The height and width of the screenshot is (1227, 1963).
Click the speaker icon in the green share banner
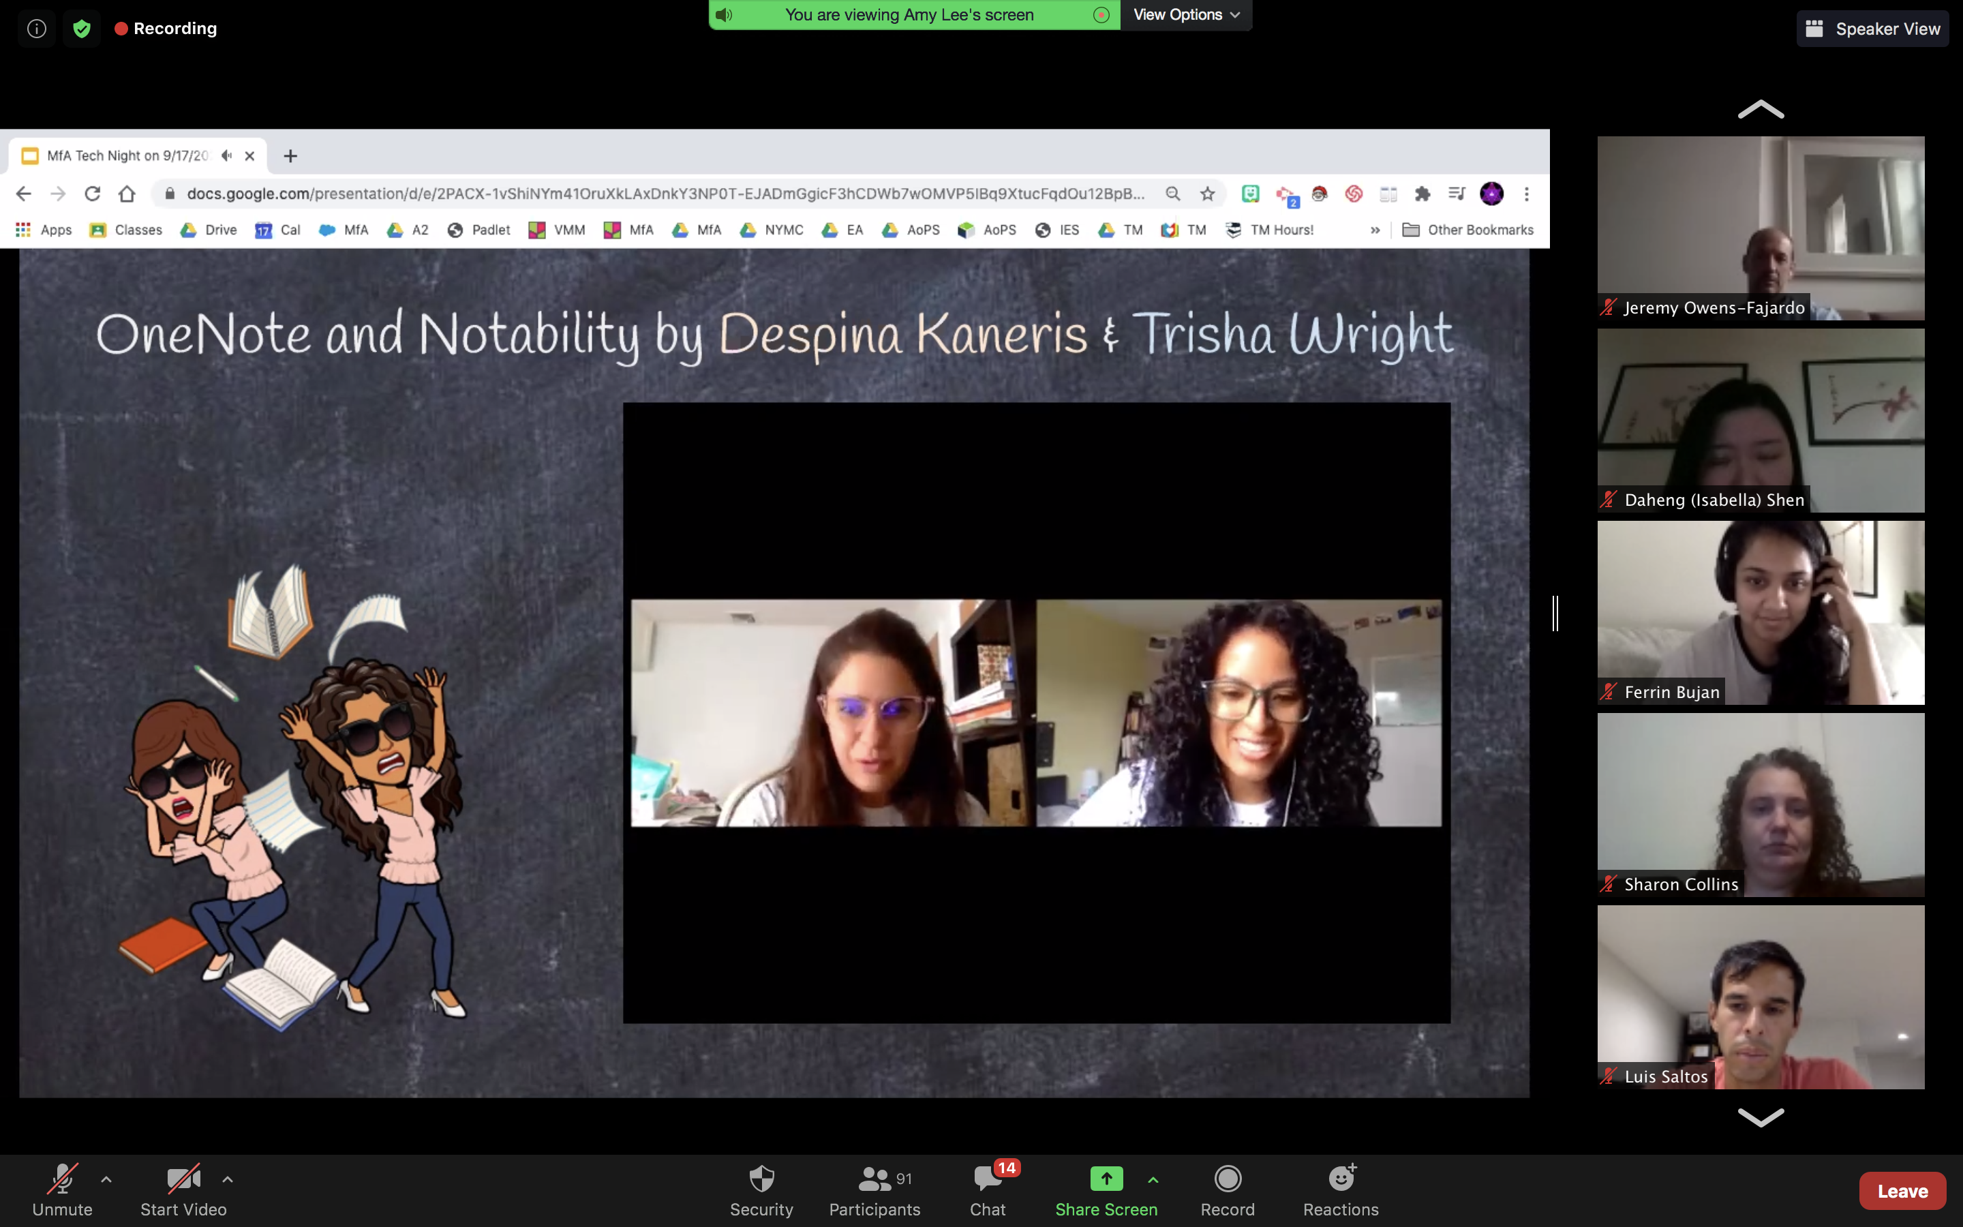tap(724, 14)
